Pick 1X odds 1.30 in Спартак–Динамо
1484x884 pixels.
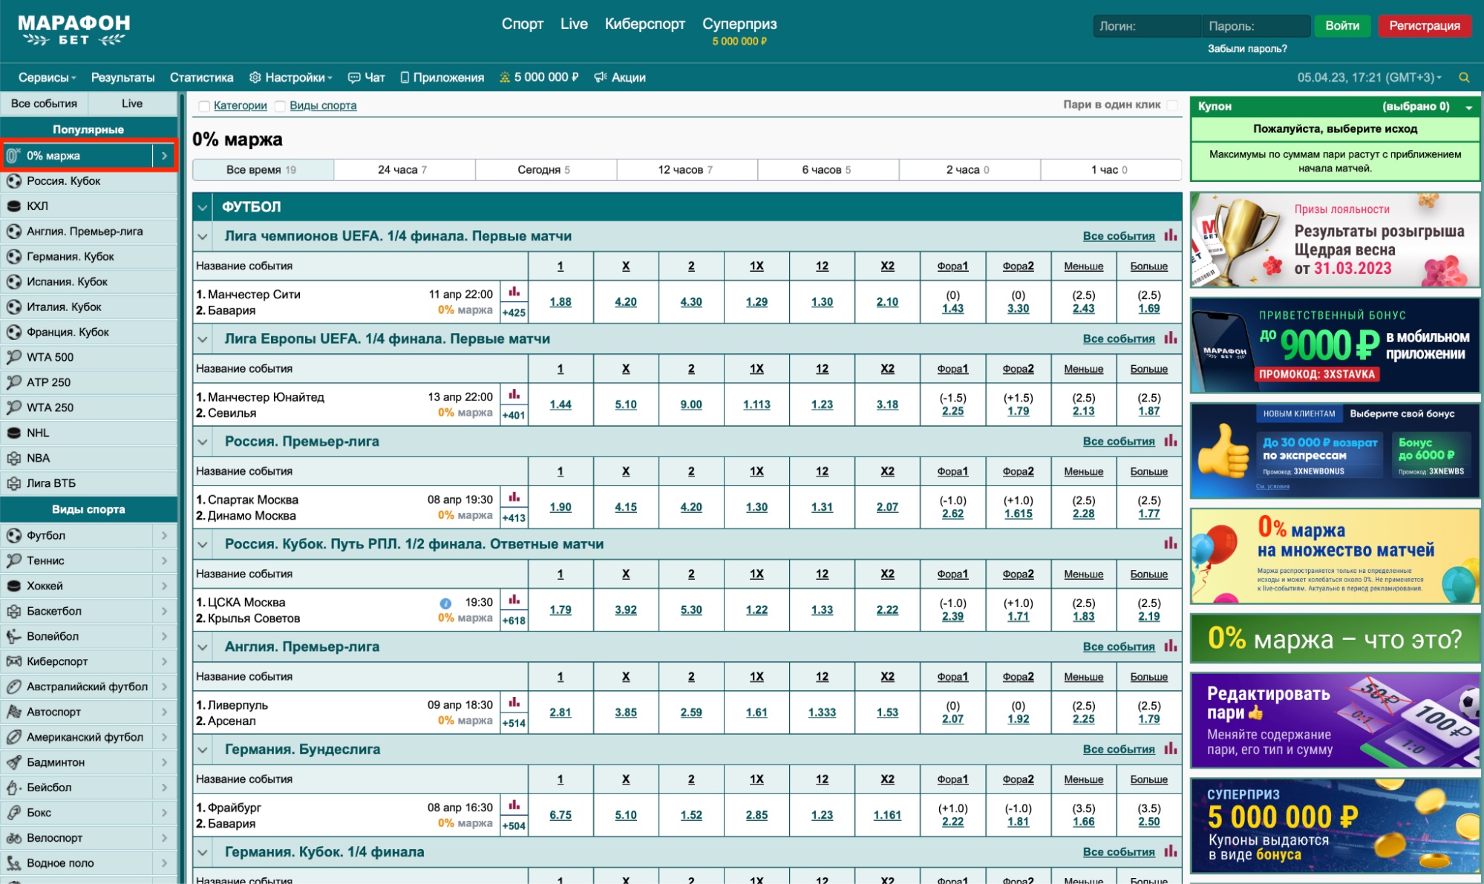(756, 507)
